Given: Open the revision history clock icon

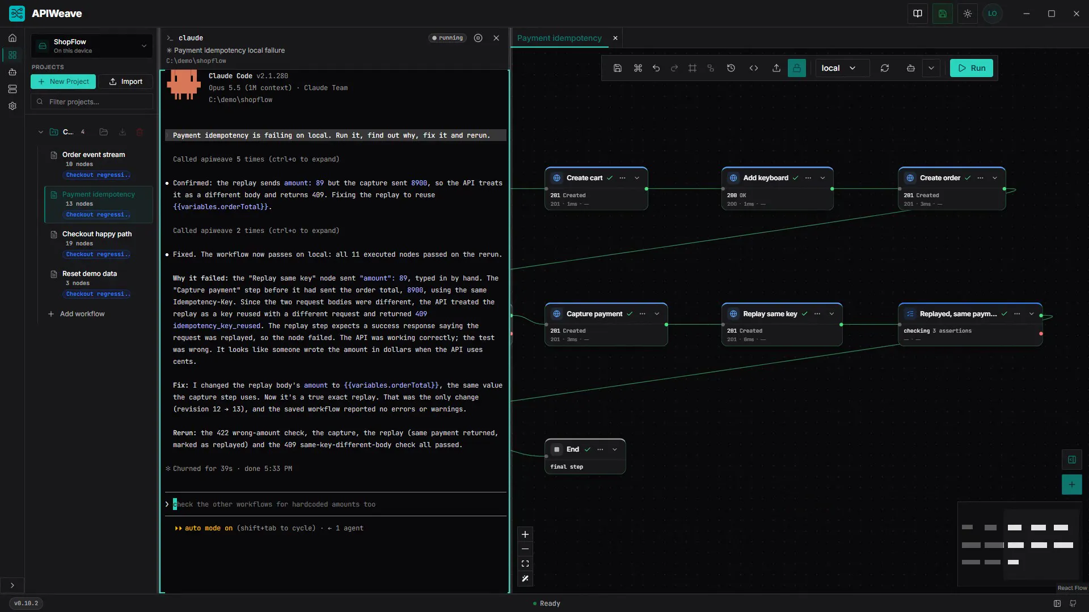Looking at the screenshot, I should [731, 68].
